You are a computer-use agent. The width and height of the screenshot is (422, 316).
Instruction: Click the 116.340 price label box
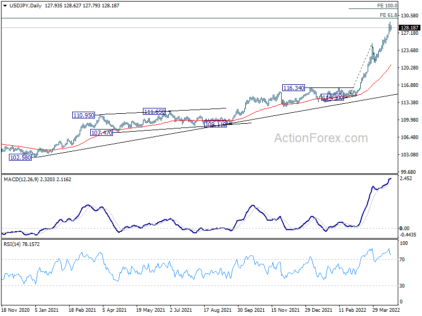tap(294, 88)
